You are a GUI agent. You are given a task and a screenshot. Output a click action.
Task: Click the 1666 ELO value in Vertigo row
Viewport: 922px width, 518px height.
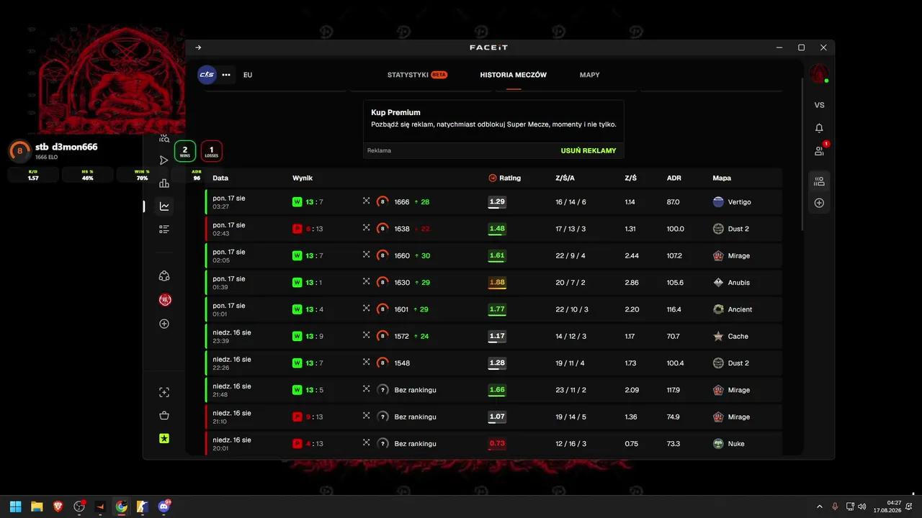(x=402, y=202)
